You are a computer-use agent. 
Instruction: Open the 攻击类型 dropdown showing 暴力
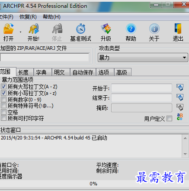coord(143,58)
